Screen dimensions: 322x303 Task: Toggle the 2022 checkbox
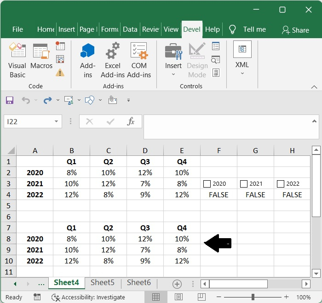(x=281, y=184)
